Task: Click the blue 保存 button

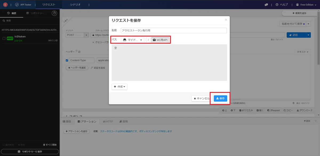Action: point(220,98)
